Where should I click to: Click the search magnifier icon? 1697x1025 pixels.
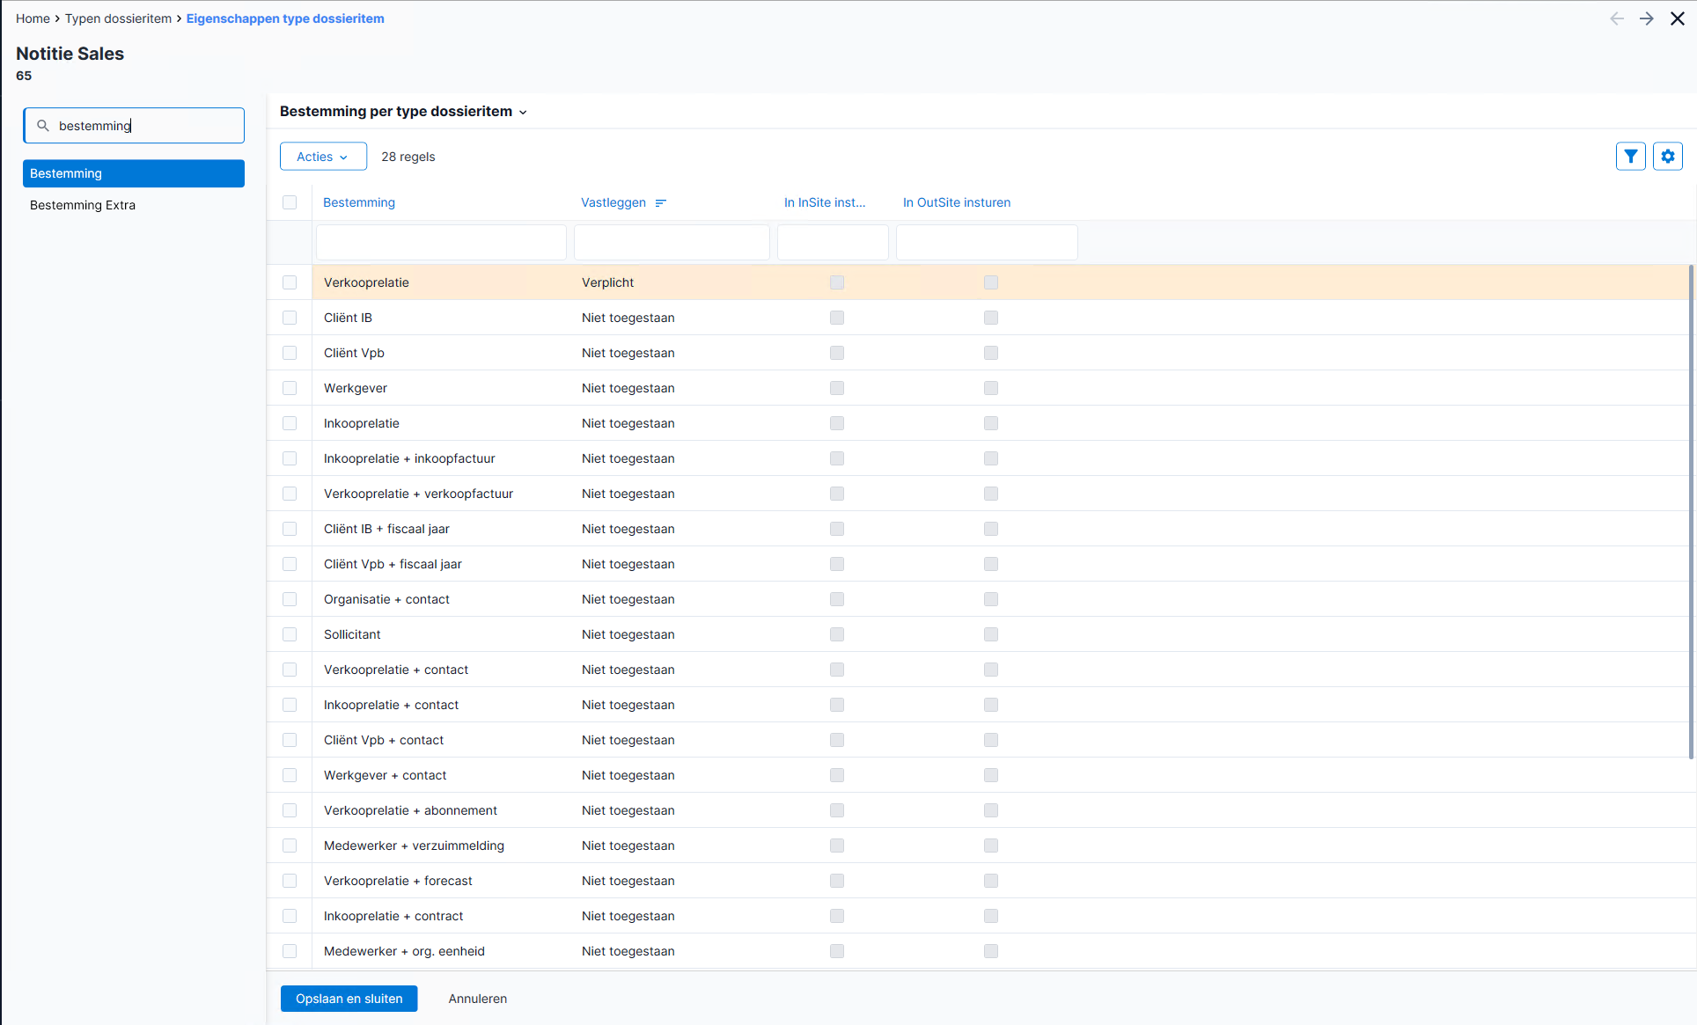(x=42, y=126)
